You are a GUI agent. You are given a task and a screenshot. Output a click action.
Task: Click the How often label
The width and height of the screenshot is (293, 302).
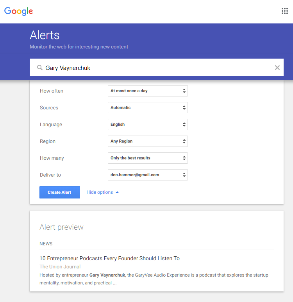click(52, 91)
